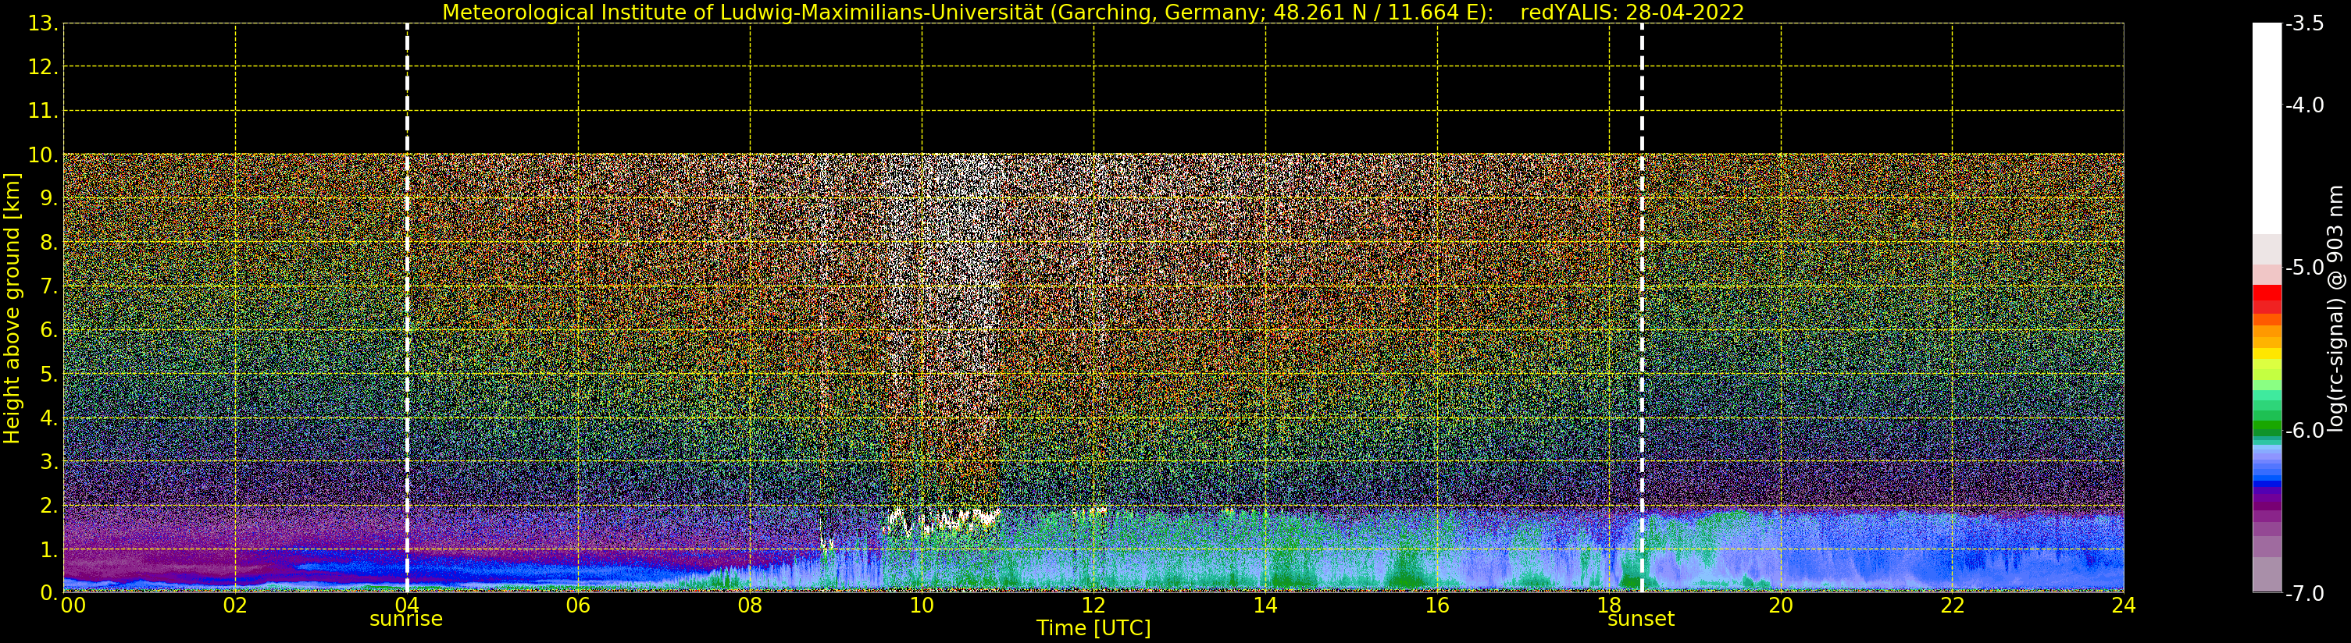This screenshot has height=643, width=2351.
Task: Click the '16' time axis tick label
Action: [x=1437, y=606]
